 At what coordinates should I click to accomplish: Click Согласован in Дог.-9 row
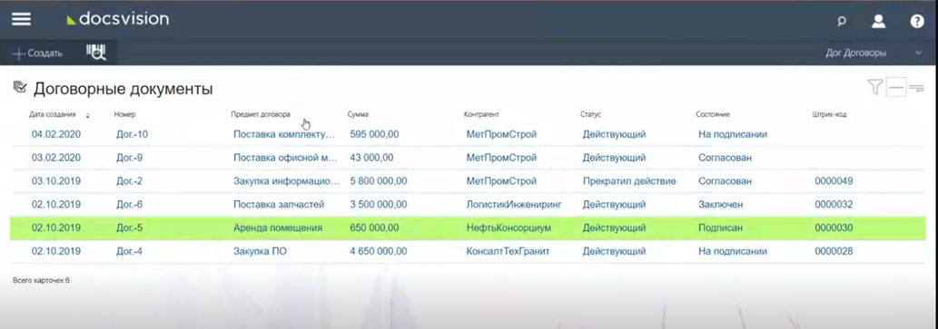point(725,158)
